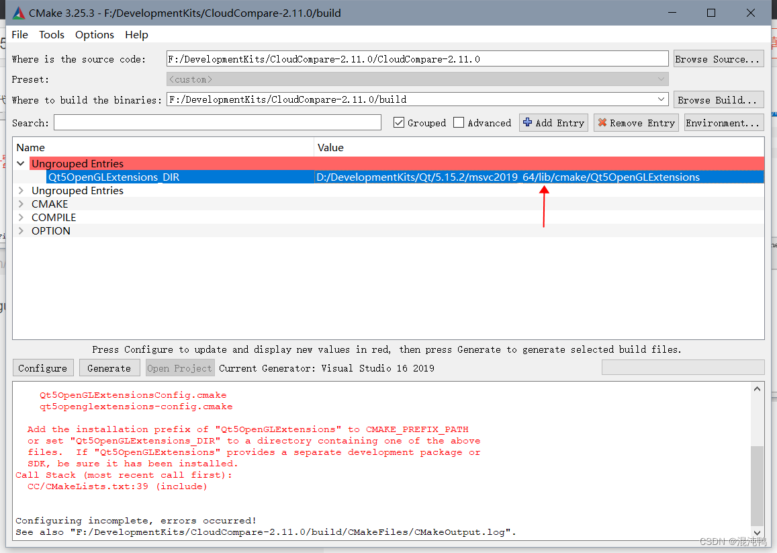777x553 pixels.
Task: Open the Help menu
Action: click(136, 35)
